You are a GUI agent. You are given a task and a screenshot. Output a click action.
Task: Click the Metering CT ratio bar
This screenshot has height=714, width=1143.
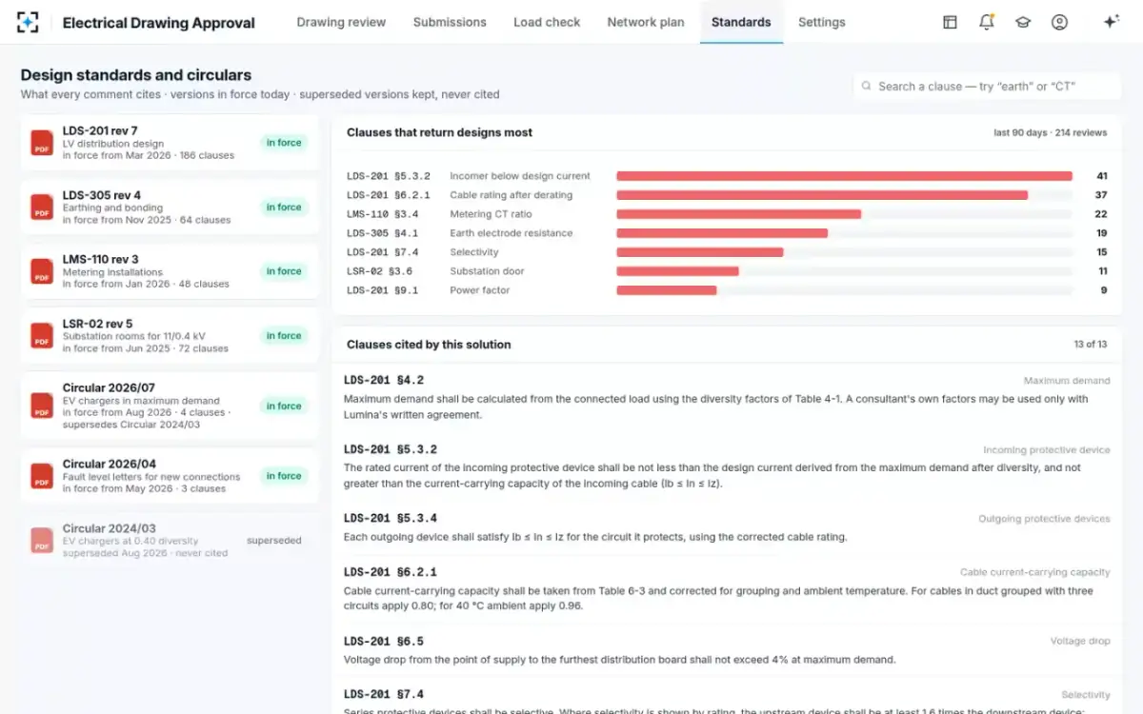pyautogui.click(x=738, y=214)
